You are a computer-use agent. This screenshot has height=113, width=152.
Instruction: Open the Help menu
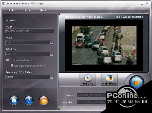(x=43, y=10)
